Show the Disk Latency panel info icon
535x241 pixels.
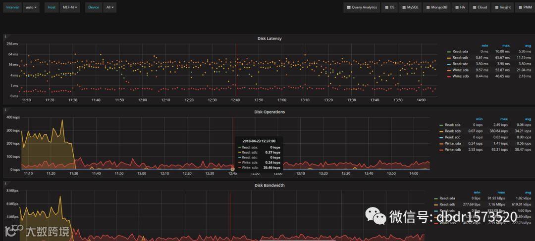pyautogui.click(x=5, y=36)
